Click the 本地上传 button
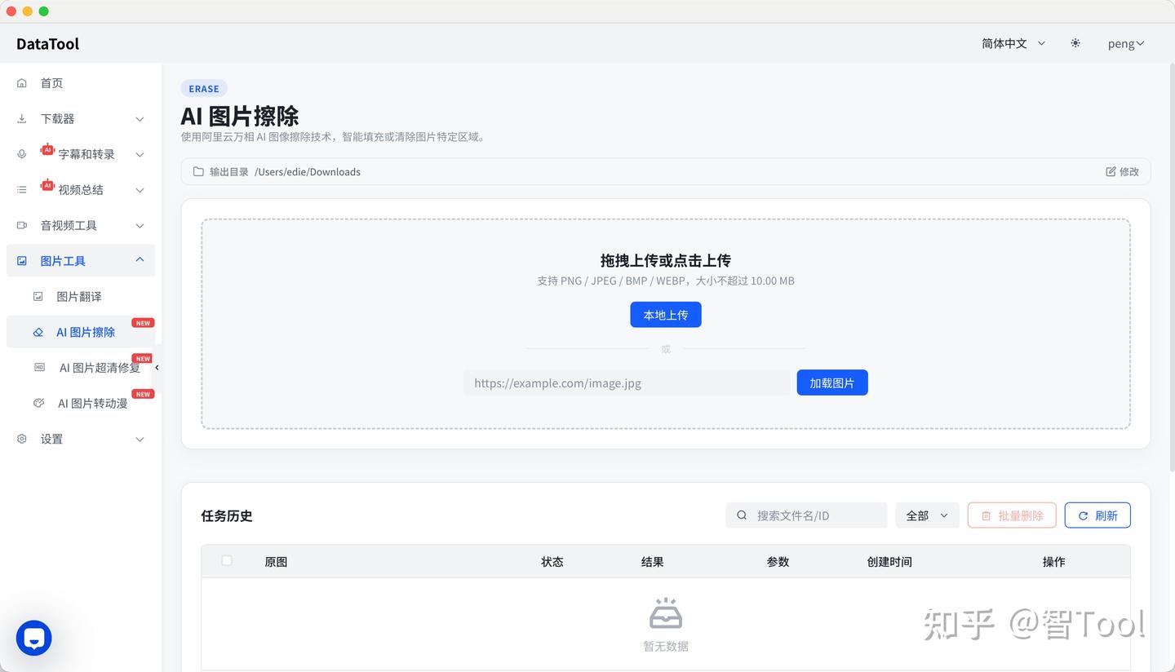The width and height of the screenshot is (1175, 672). 666,315
